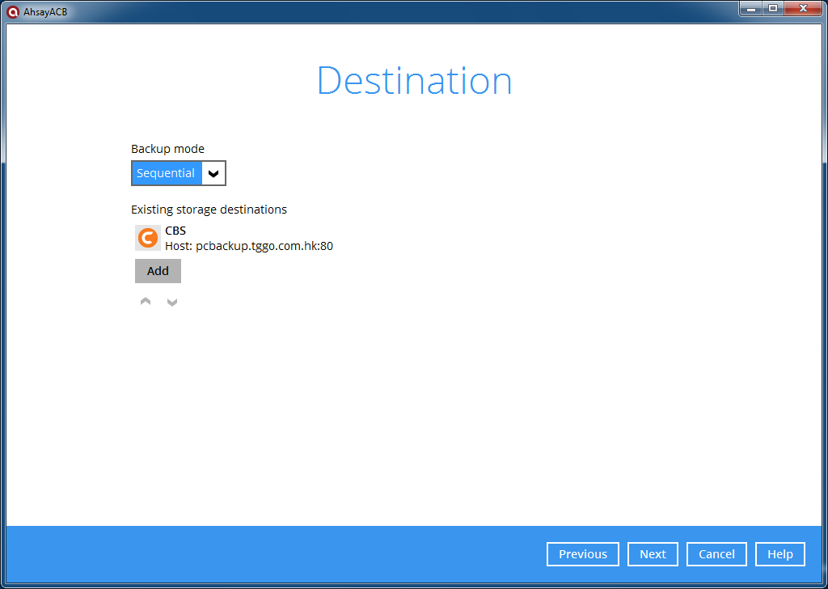The image size is (828, 589).
Task: Click the Host pcbackup.tggo.com.hk:80 entry
Action: pos(249,246)
